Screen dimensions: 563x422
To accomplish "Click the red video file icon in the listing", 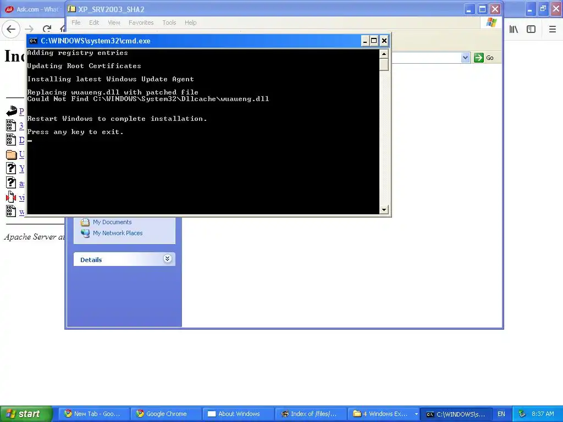I will click(11, 197).
